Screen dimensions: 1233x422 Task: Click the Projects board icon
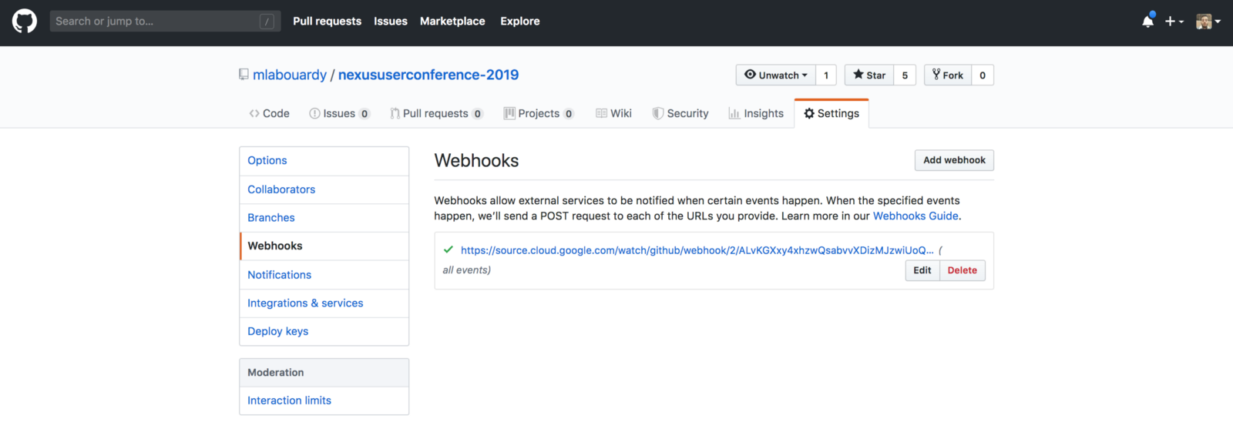(509, 113)
